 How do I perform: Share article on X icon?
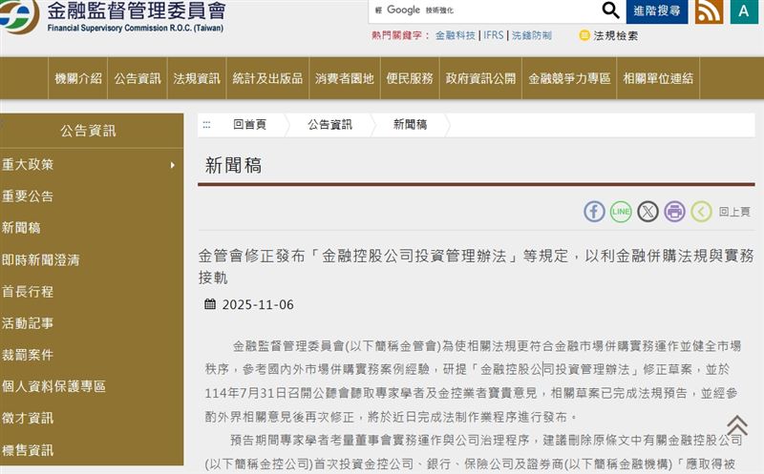[x=647, y=212]
